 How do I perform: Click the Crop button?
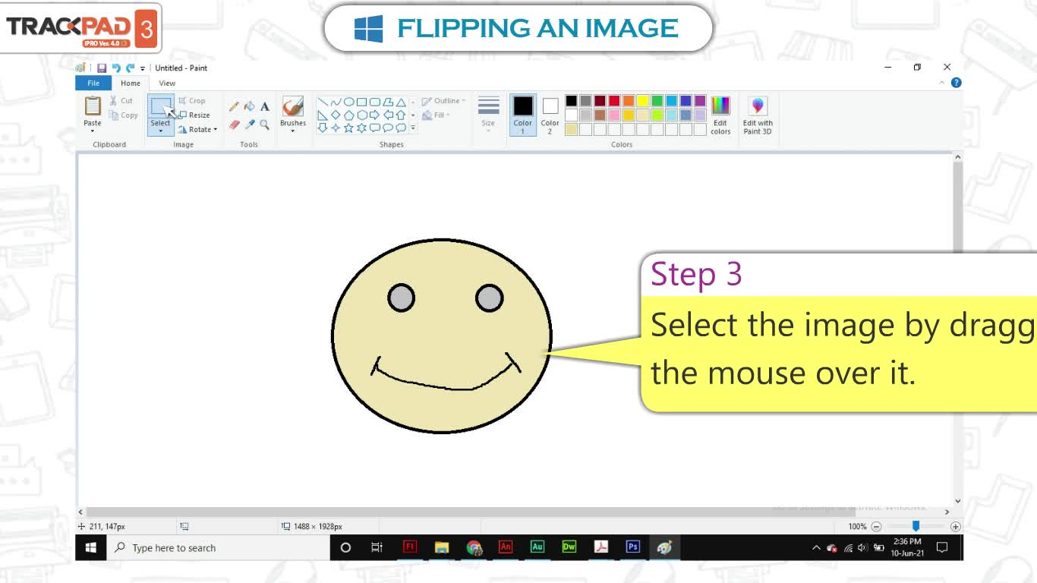tap(192, 101)
